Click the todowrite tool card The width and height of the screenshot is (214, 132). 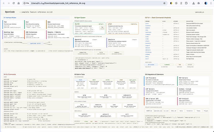click(x=98, y=106)
